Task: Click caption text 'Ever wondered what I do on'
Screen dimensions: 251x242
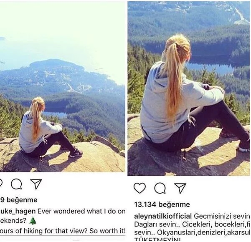Action: click(x=81, y=211)
